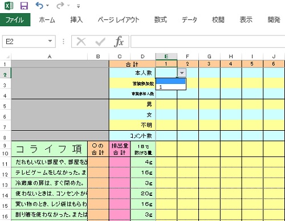Click the ○の合計 header cell
285x221 pixels.
[98, 149]
